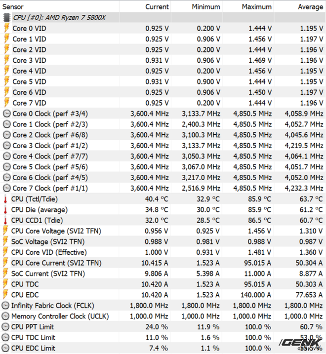Click the clock icon beside Core 5 Clock
Viewport: 326px width, 354px height.
pyautogui.click(x=7, y=167)
